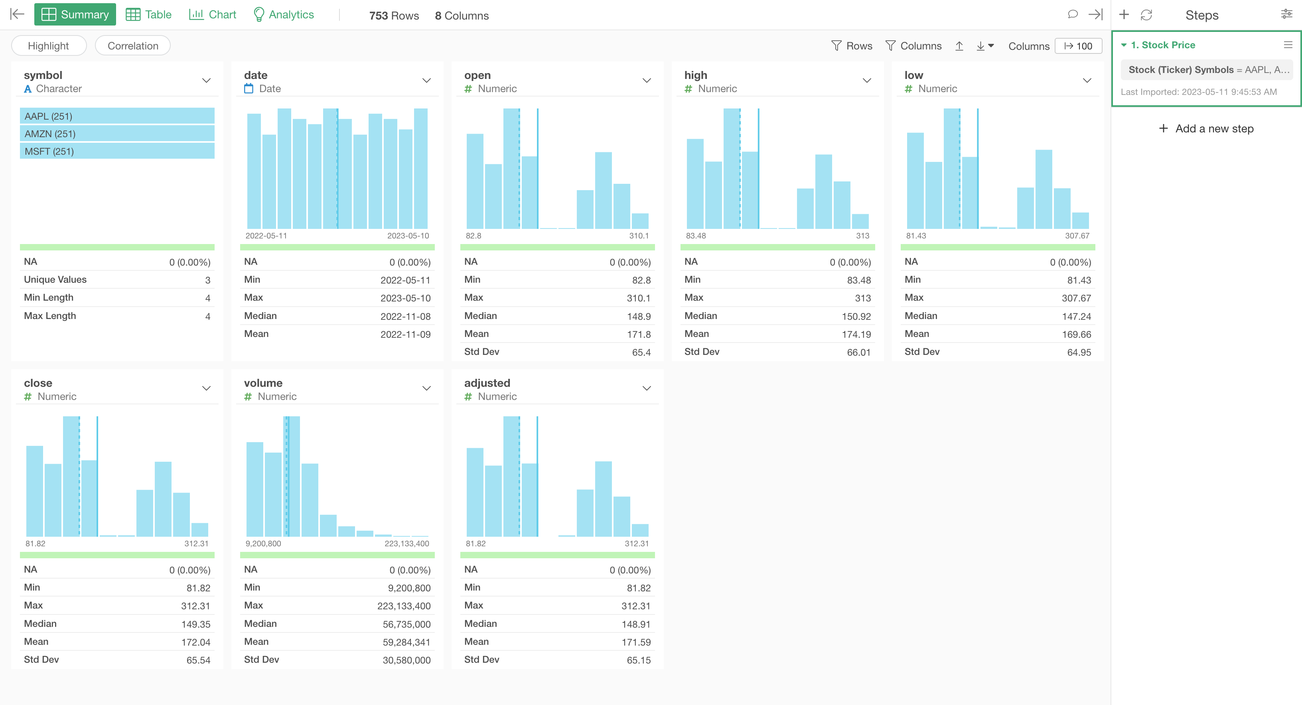This screenshot has height=705, width=1302.
Task: Toggle the Correlation button
Action: click(133, 45)
